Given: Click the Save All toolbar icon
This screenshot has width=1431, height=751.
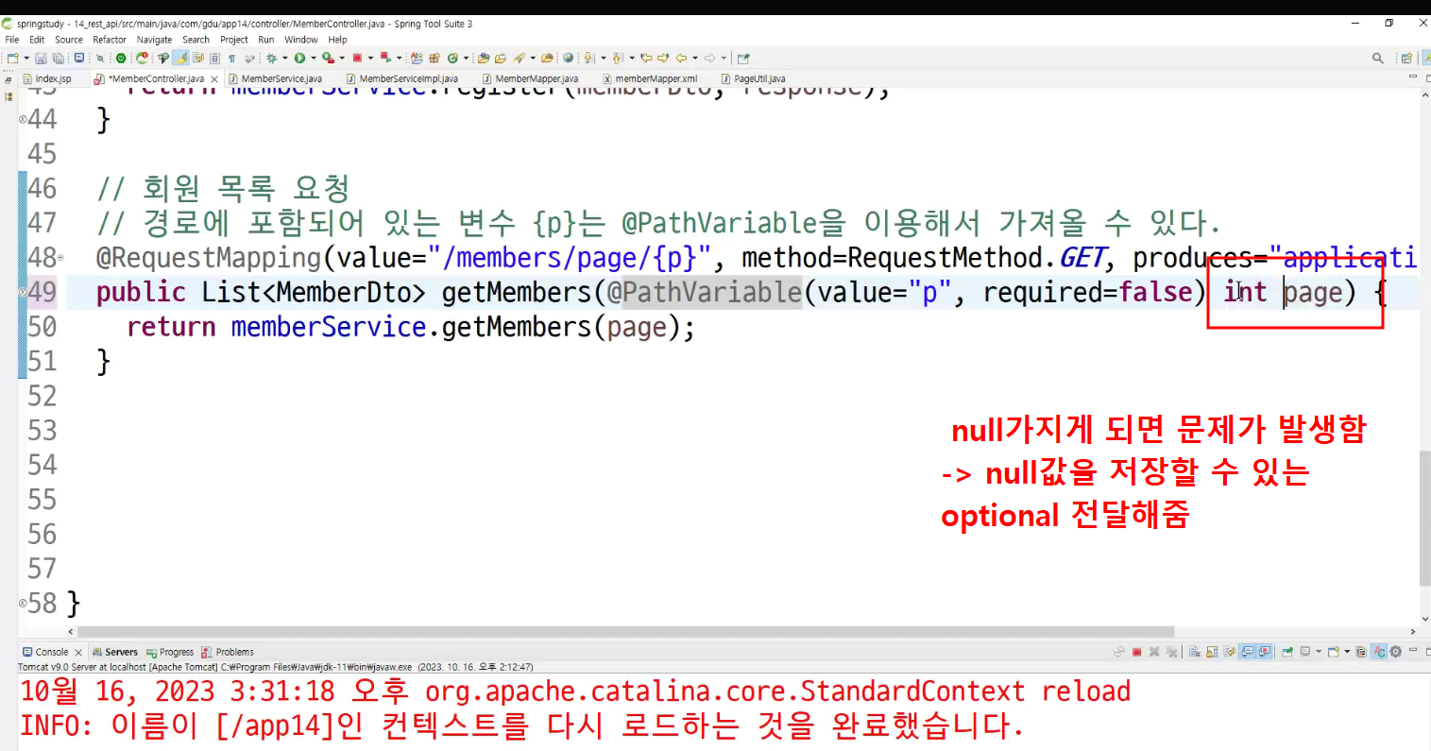Looking at the screenshot, I should click(58, 59).
